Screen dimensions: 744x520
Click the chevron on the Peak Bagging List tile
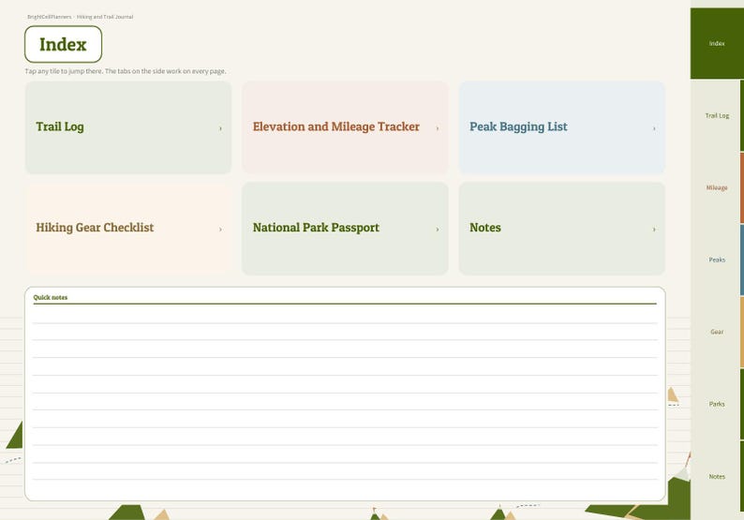(x=654, y=128)
